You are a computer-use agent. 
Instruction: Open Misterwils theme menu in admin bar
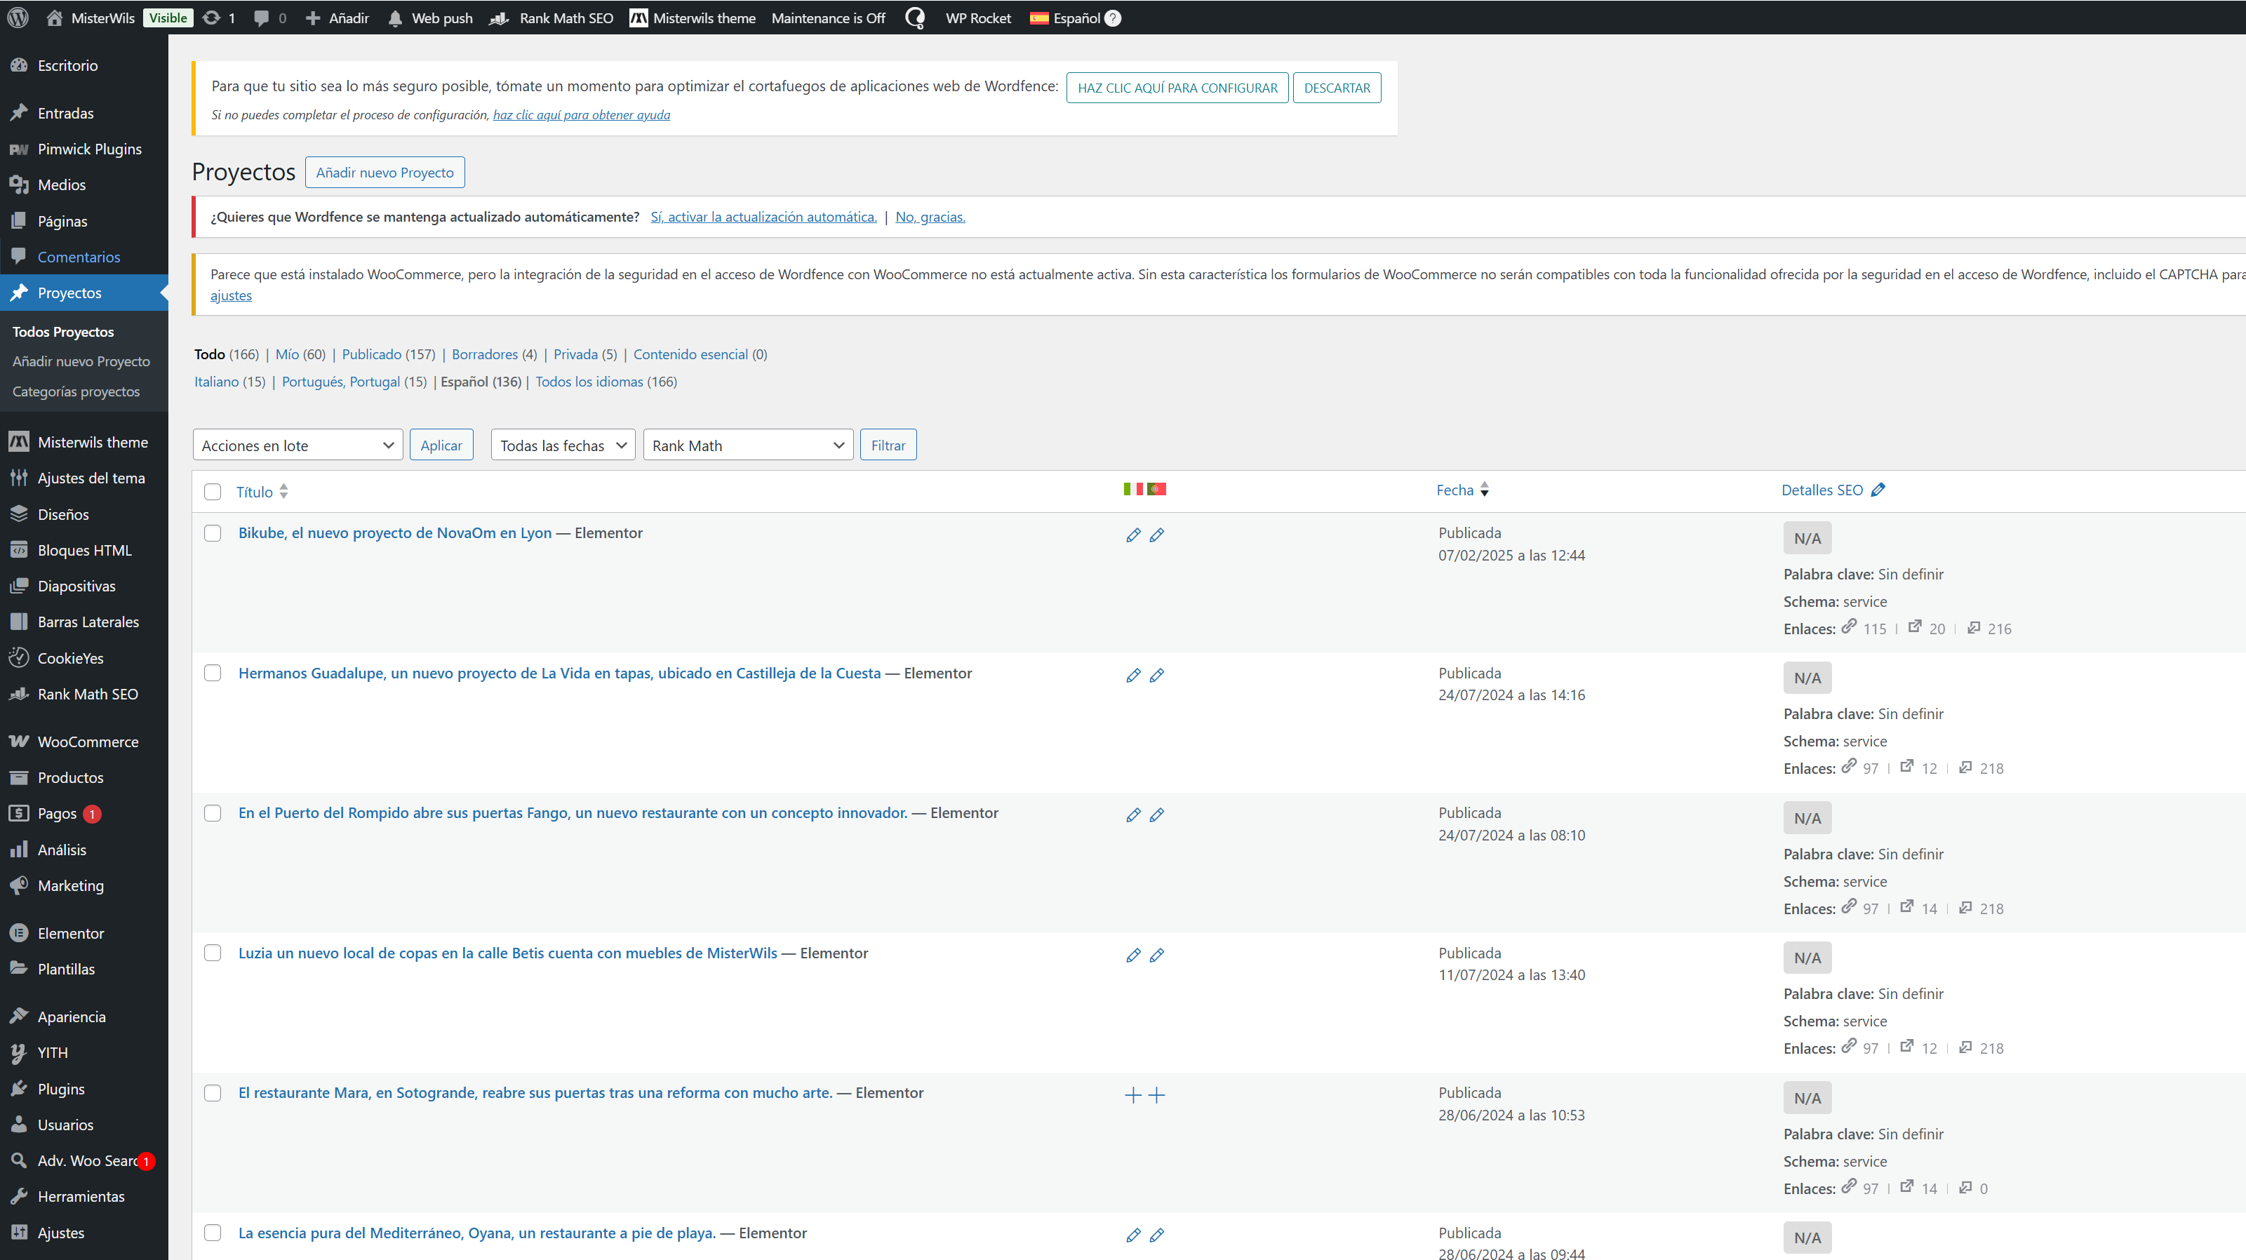(x=693, y=18)
